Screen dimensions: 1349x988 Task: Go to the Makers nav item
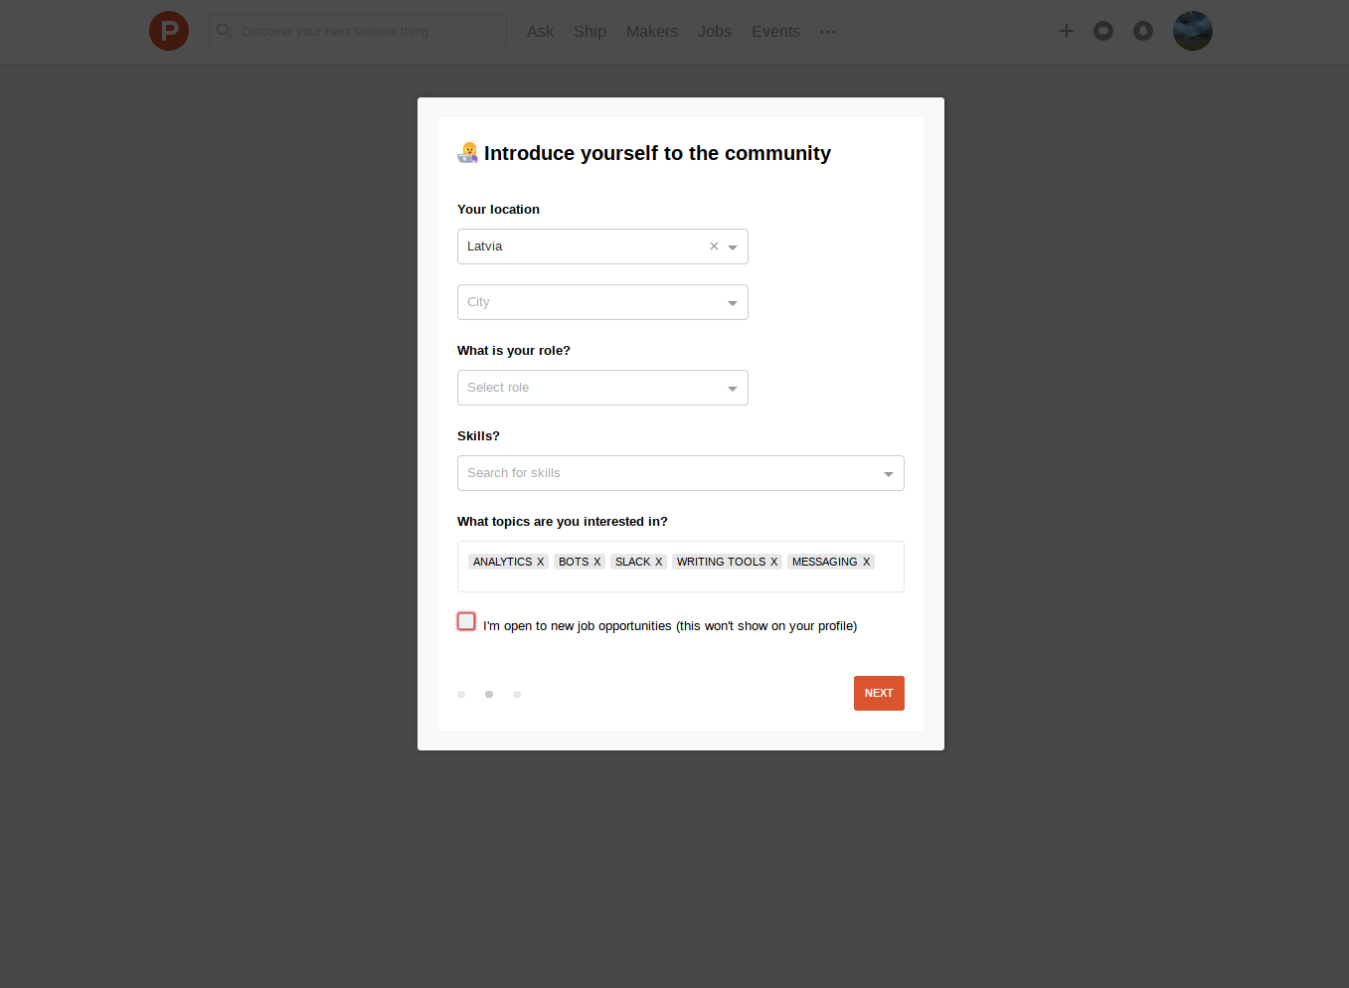(x=652, y=32)
